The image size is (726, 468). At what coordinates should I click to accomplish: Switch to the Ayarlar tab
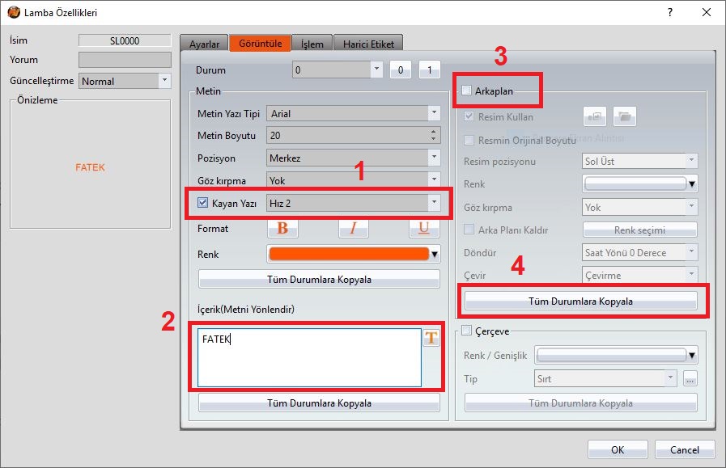[x=202, y=44]
